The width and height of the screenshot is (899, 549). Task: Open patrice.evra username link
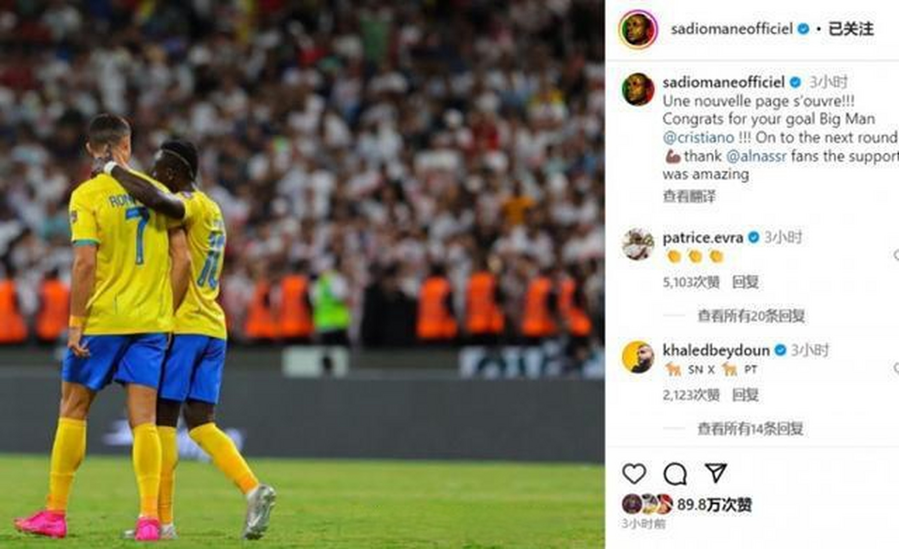(703, 238)
